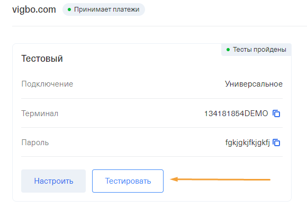
Task: Click the Подключение row label
Action: point(47,84)
